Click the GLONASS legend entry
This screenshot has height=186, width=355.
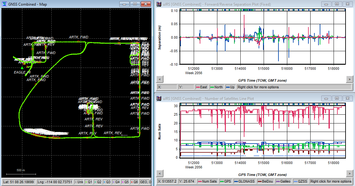click(245, 181)
